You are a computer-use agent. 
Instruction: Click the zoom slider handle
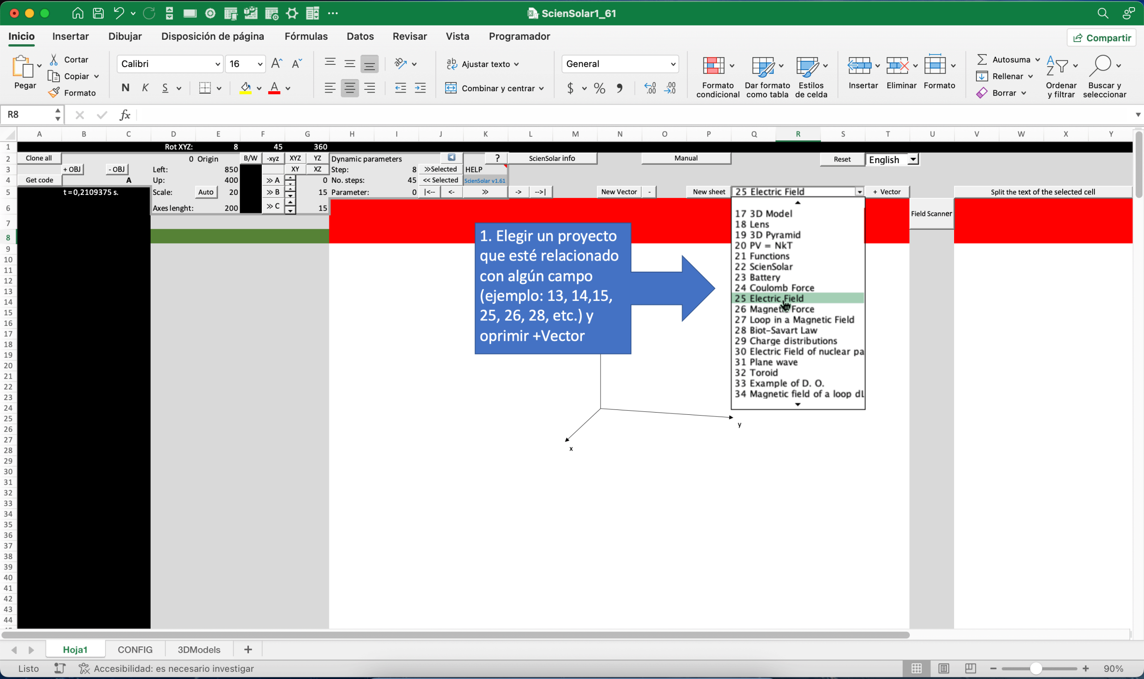pyautogui.click(x=1035, y=668)
